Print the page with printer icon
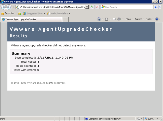This screenshot has height=121, width=163. [119, 19]
